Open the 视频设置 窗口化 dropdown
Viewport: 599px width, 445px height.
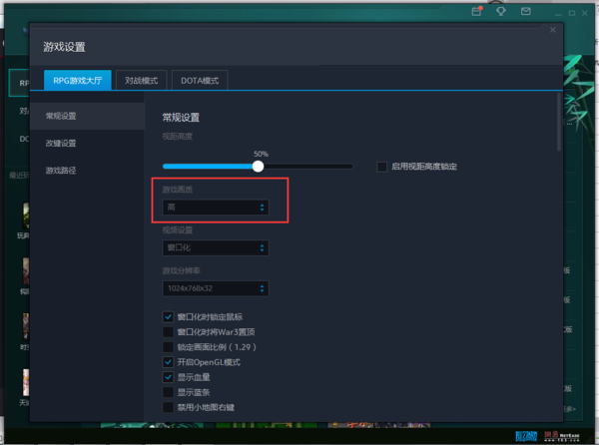click(x=216, y=247)
